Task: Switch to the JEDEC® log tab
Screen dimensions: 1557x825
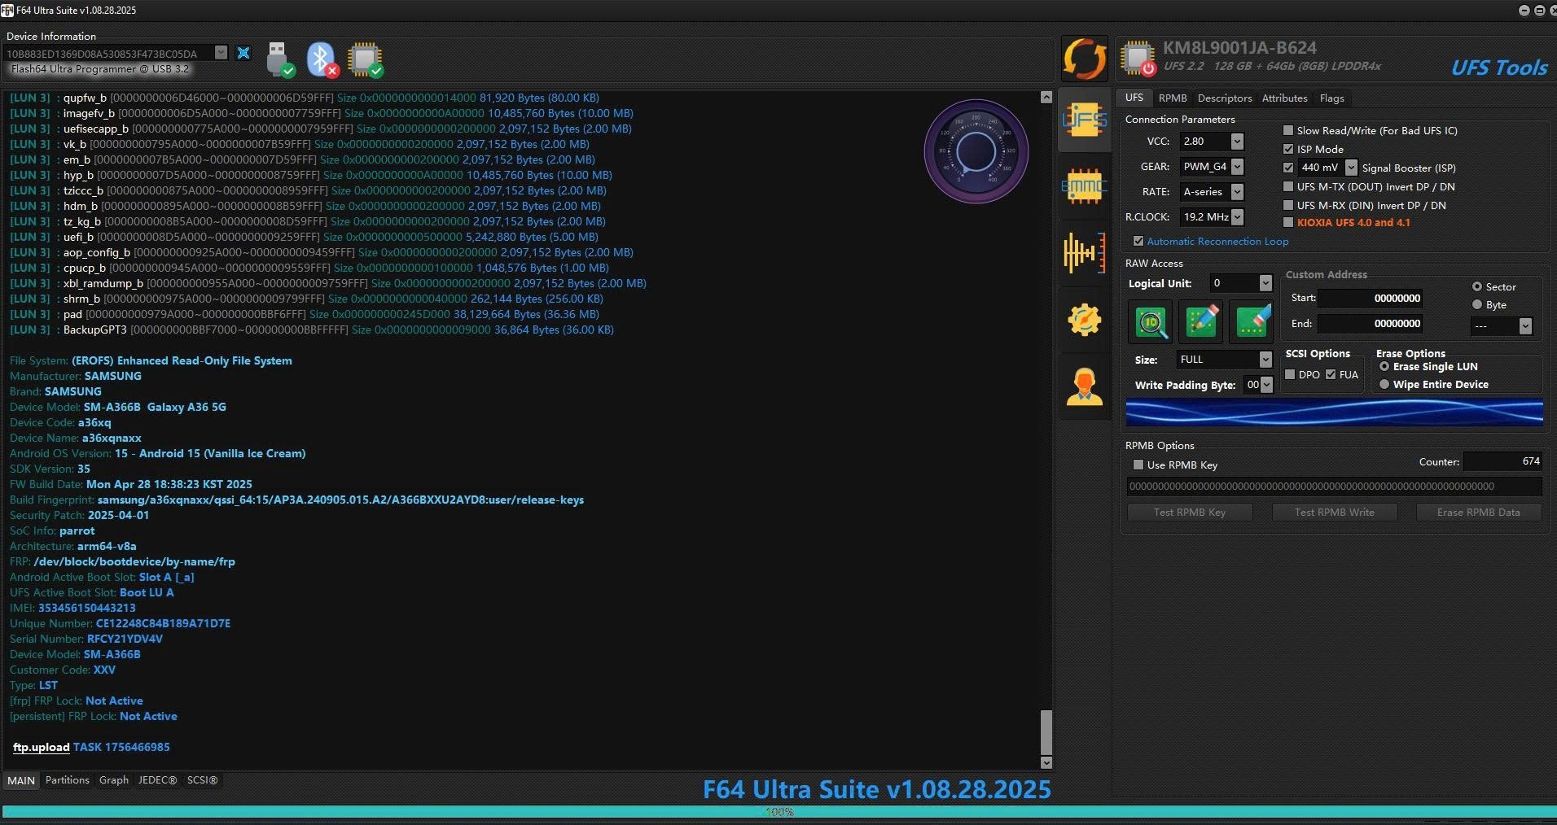Action: pos(157,779)
